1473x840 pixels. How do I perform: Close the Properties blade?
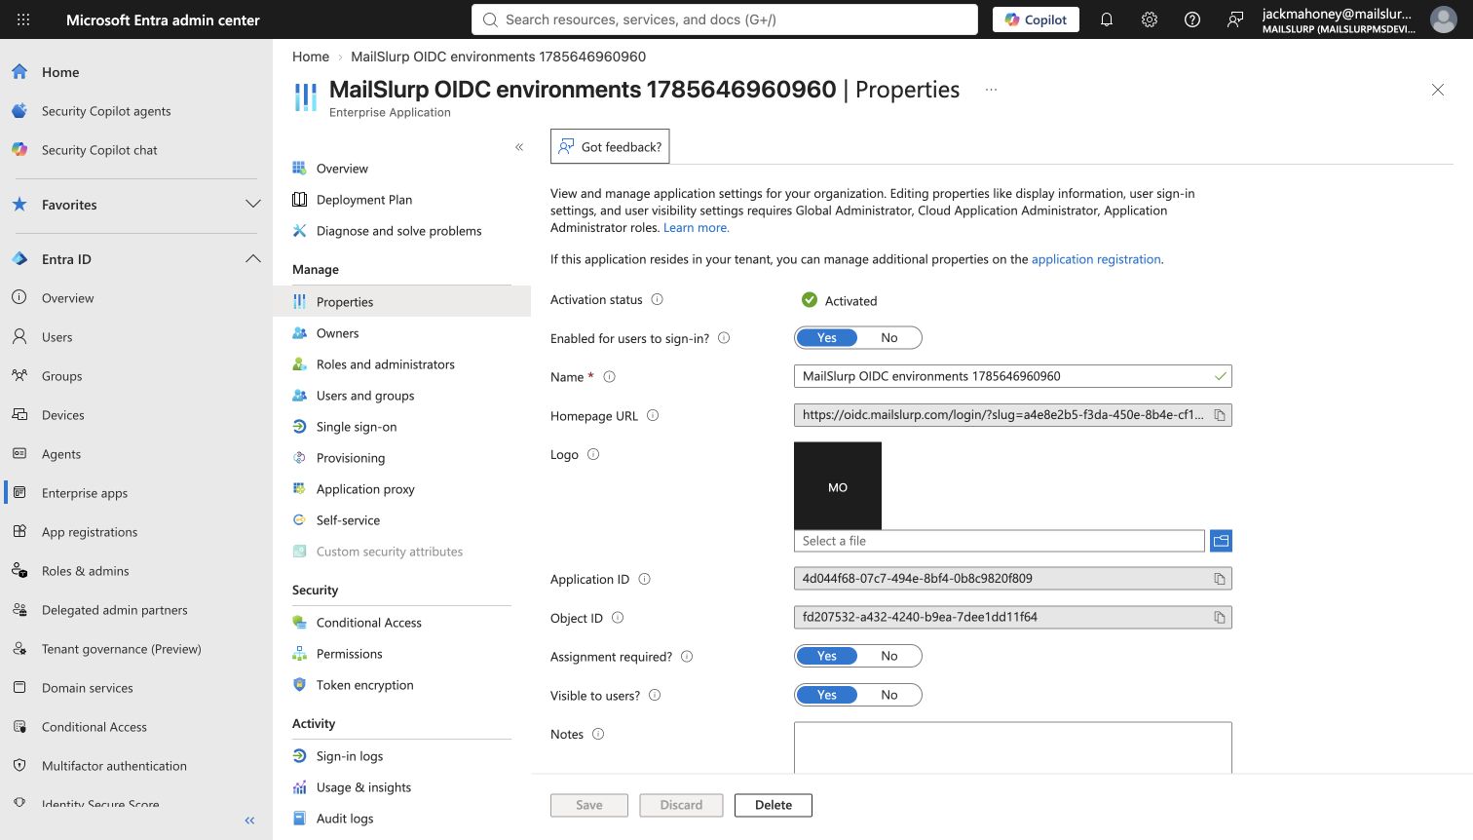point(1438,90)
